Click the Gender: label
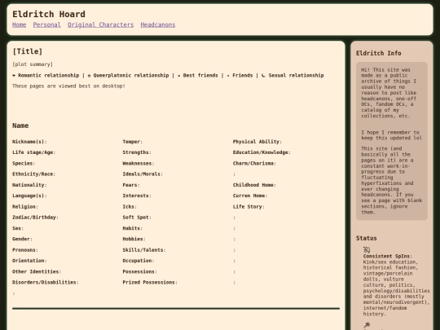Image resolution: width=440 pixels, height=330 pixels. pos(23,239)
